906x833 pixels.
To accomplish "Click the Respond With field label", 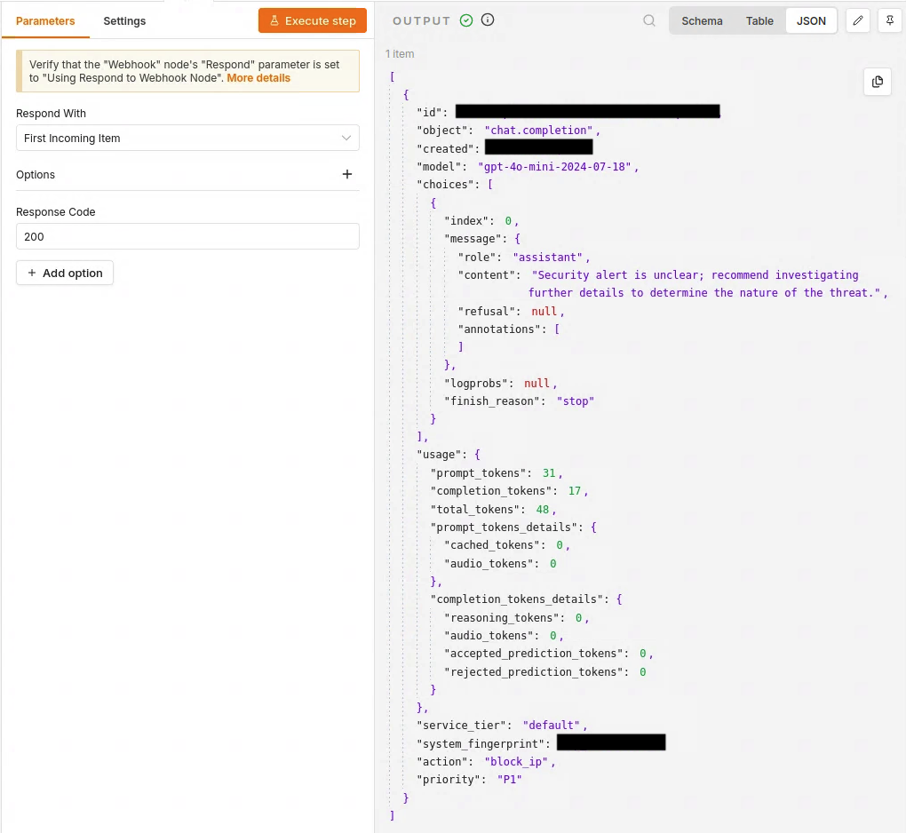I will tap(51, 114).
